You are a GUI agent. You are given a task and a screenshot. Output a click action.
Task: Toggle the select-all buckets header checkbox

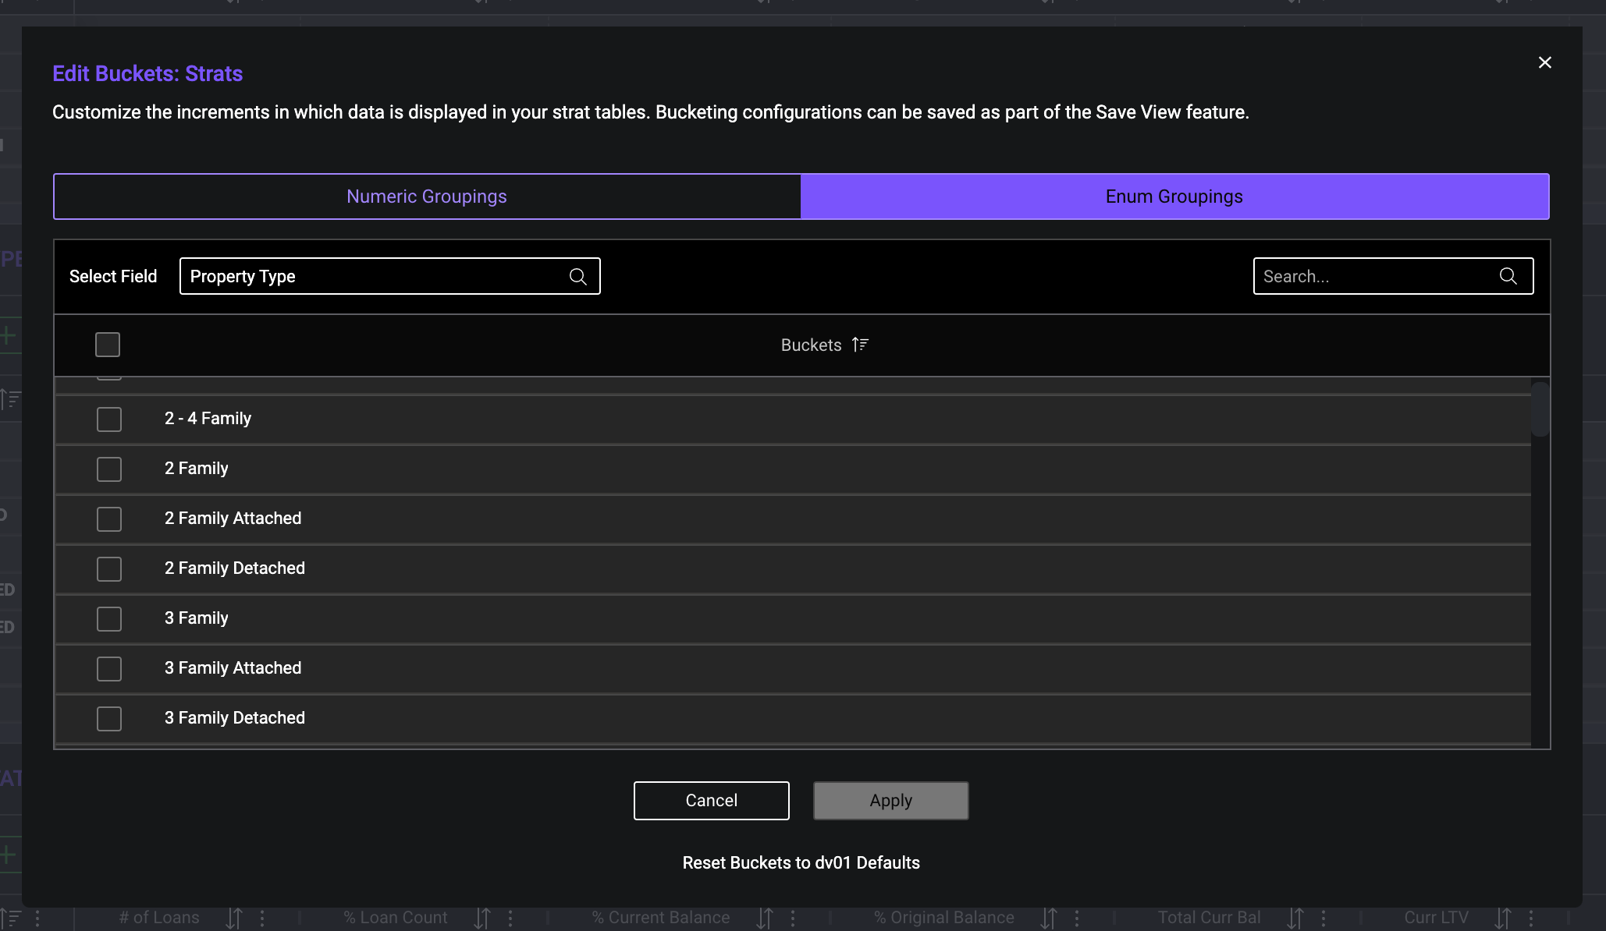[x=108, y=345]
